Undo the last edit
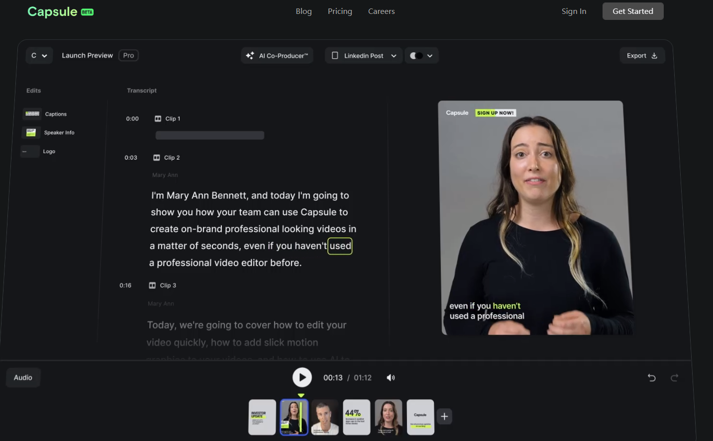The width and height of the screenshot is (713, 441). pyautogui.click(x=651, y=378)
